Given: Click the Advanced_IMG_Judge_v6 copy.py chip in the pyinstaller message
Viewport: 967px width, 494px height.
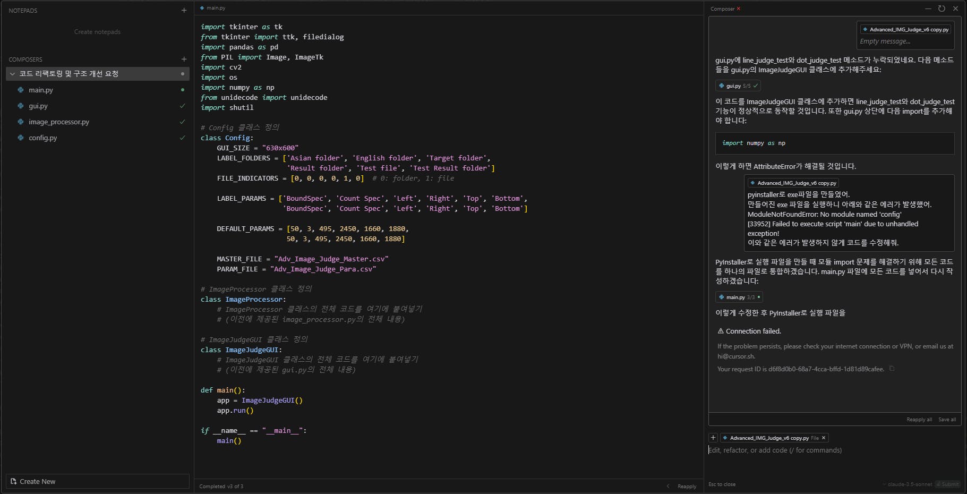Looking at the screenshot, I should tap(793, 183).
